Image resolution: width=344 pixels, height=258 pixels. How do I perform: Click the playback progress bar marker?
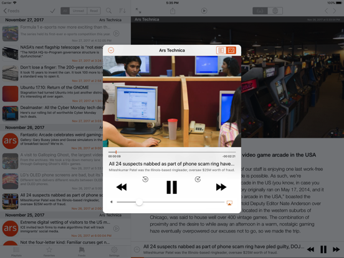pyautogui.click(x=116, y=152)
